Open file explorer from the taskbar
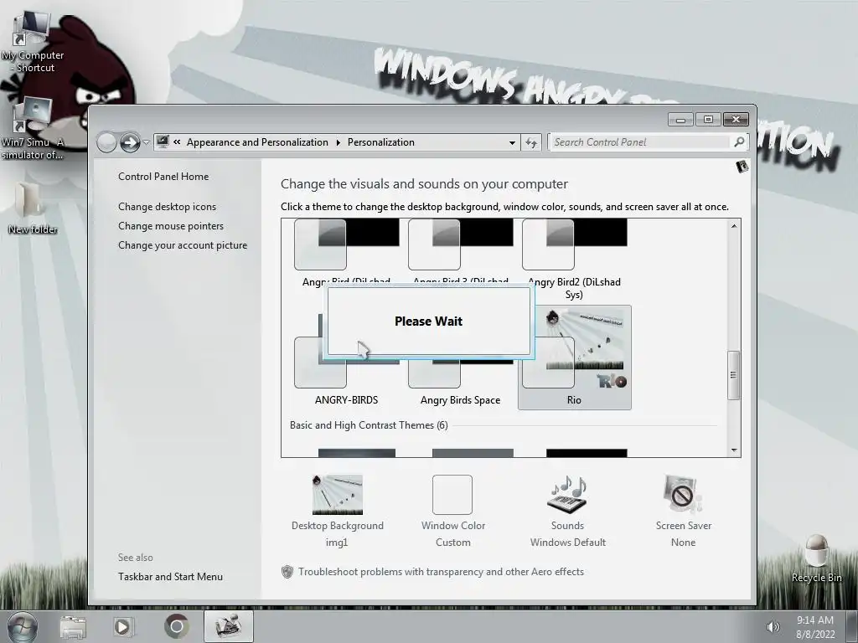 73,626
